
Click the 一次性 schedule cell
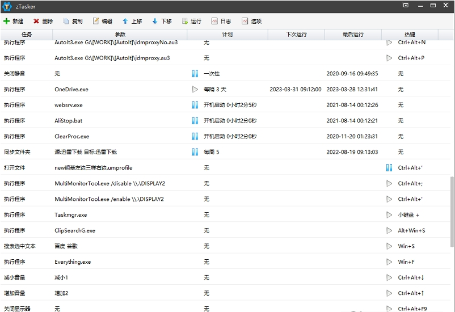(212, 73)
